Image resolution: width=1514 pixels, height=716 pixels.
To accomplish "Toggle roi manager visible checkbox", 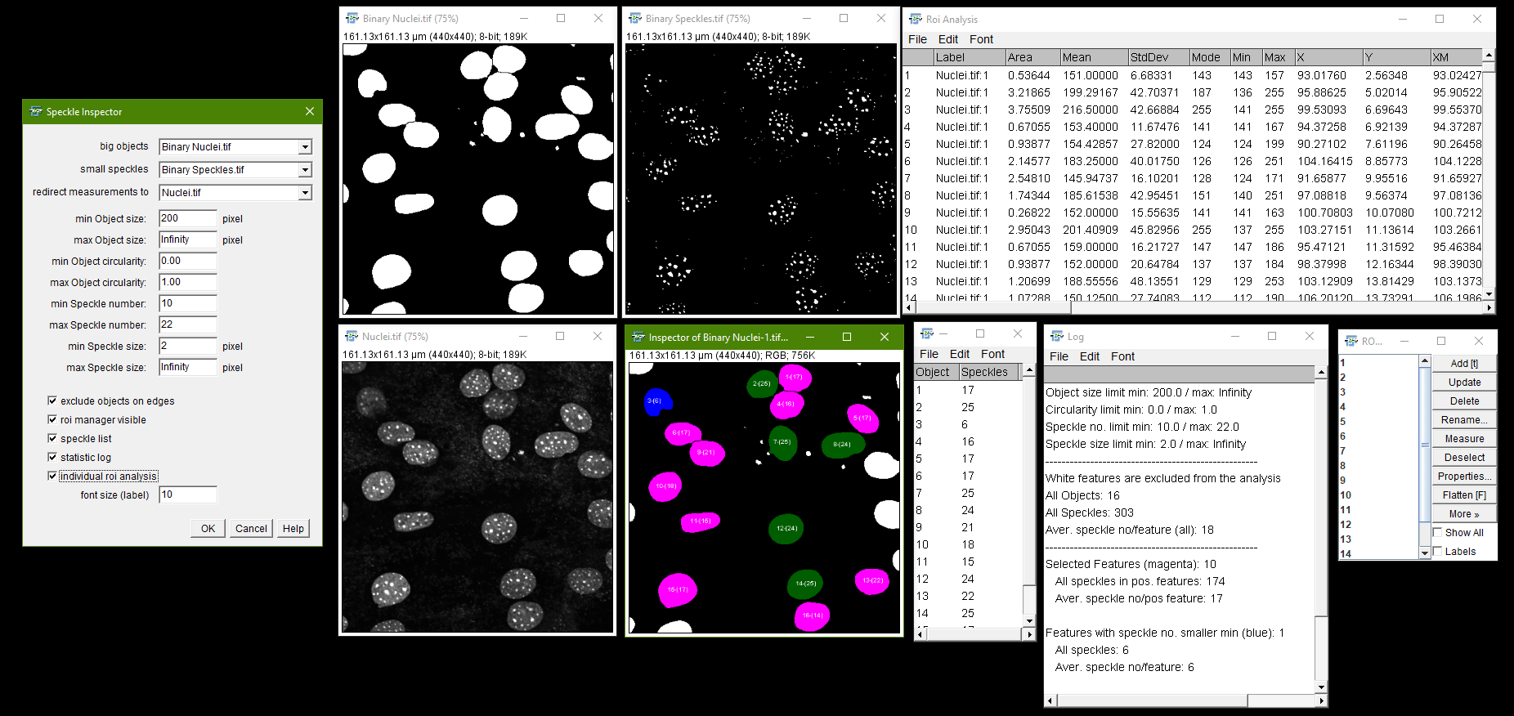I will [x=52, y=419].
